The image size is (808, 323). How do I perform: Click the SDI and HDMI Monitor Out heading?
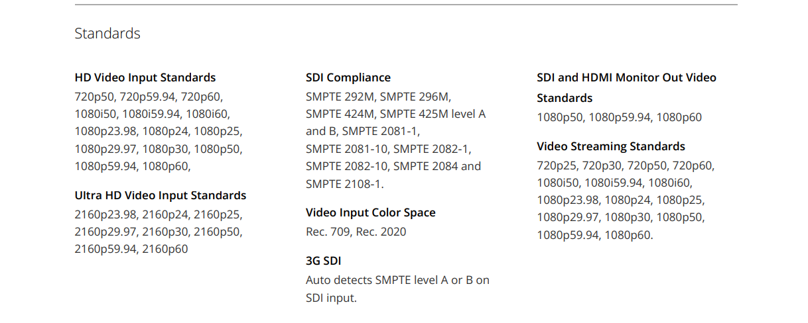point(626,77)
